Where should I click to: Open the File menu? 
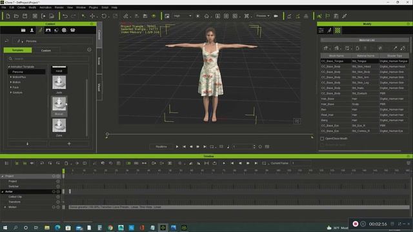click(x=4, y=7)
